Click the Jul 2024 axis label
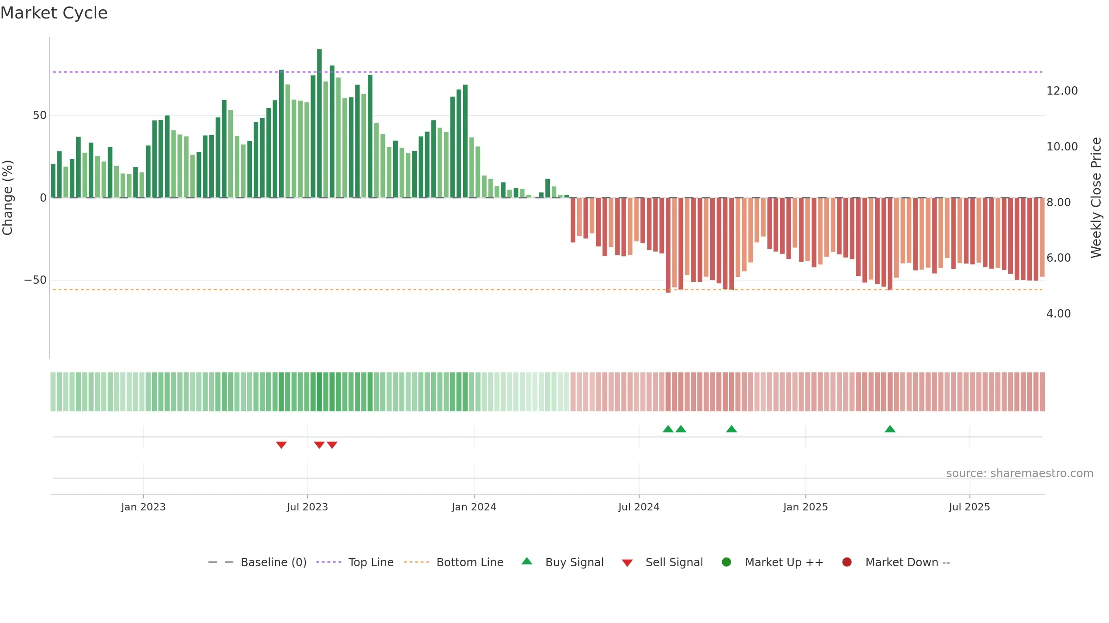1109x623 pixels. point(639,507)
